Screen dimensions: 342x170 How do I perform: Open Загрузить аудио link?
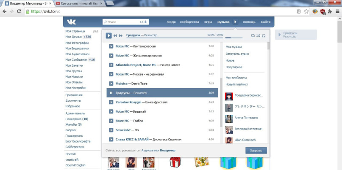coord(237,54)
